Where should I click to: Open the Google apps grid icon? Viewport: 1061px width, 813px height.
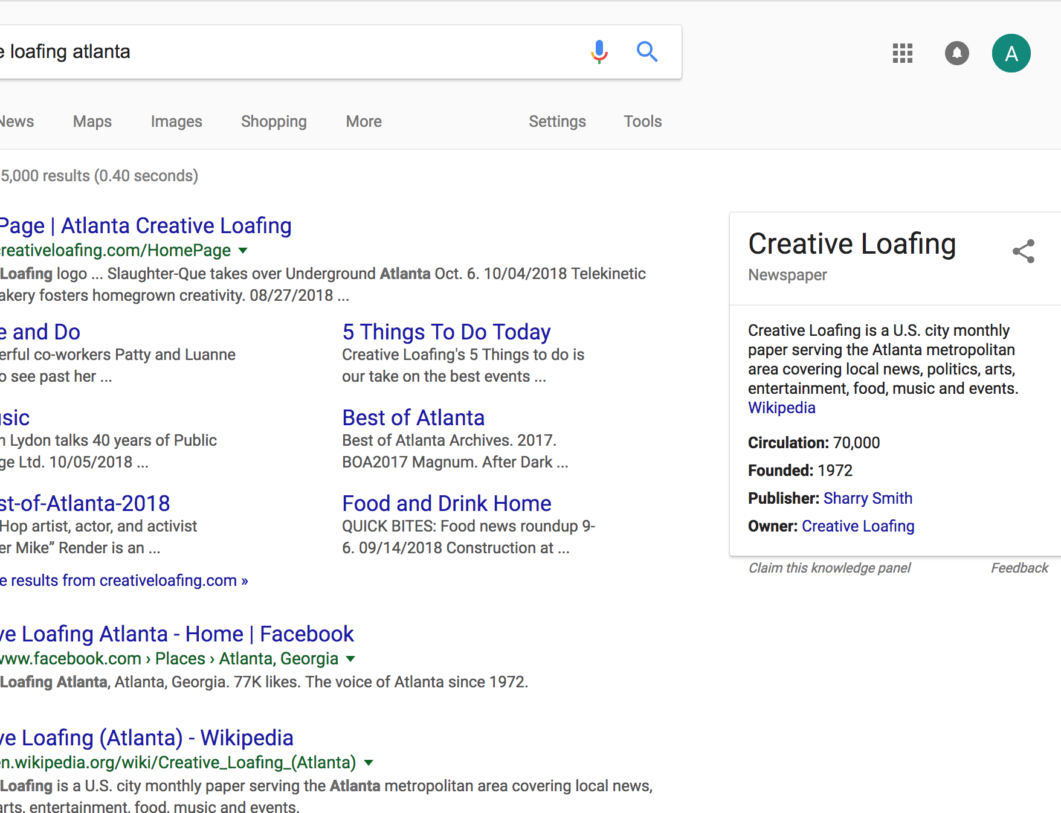[x=903, y=53]
